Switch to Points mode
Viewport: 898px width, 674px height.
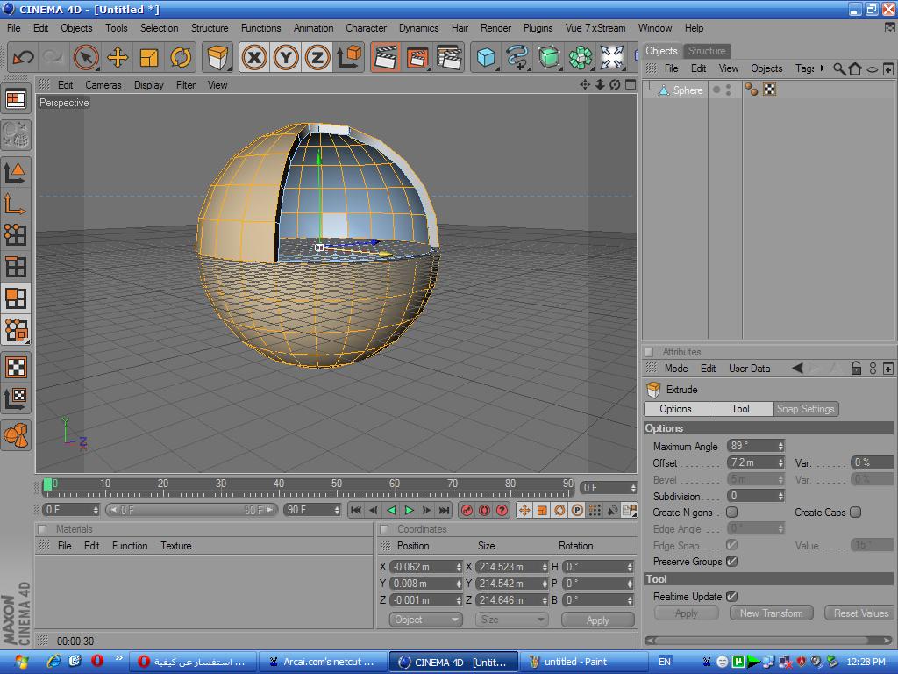pos(16,235)
